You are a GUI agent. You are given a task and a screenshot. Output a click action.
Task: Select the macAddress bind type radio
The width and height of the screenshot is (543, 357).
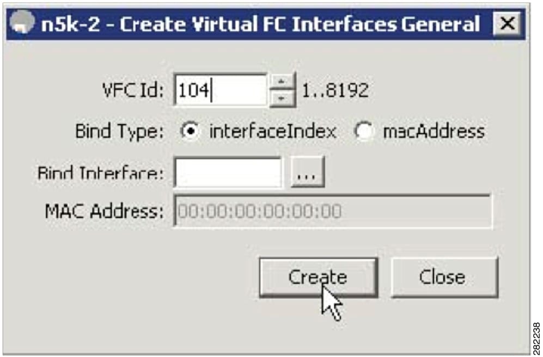tap(363, 132)
